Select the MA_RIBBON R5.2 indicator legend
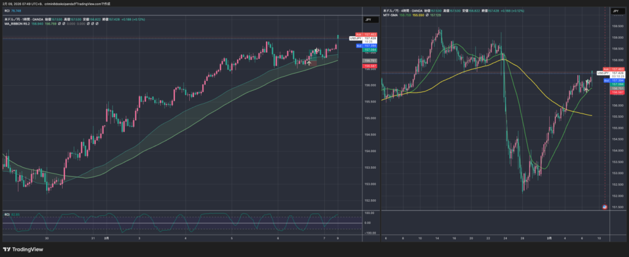Image resolution: width=629 pixels, height=257 pixels. (x=21, y=24)
